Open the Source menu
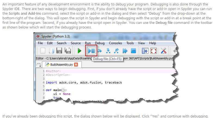Image resolution: width=213 pixels, height=118 pixels. point(76,43)
